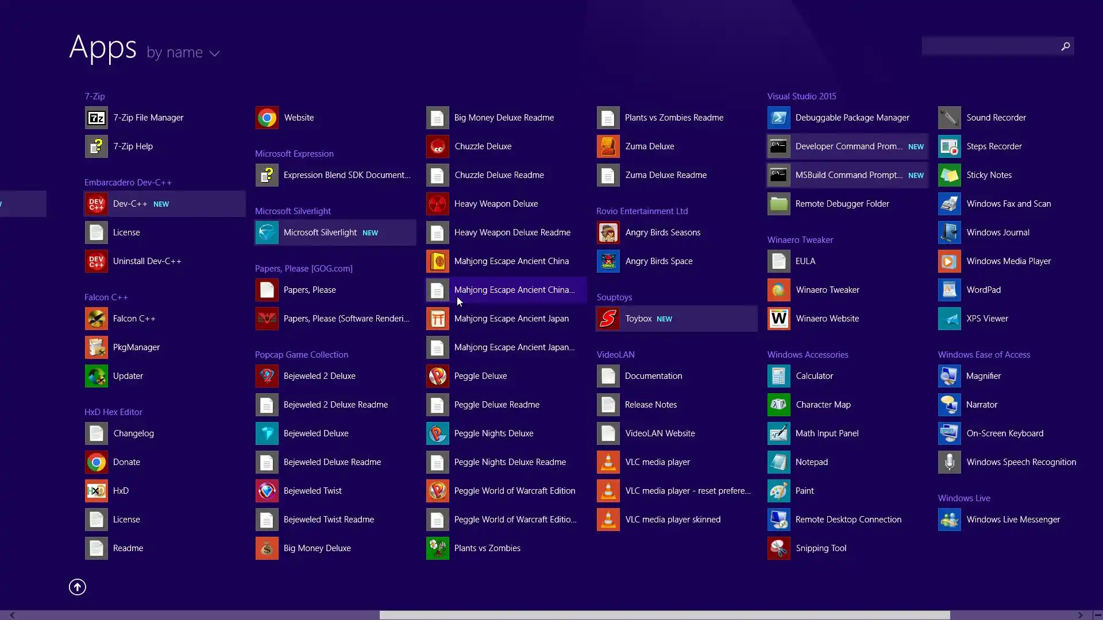
Task: Select the Popcap Game Collection group header
Action: tap(302, 355)
